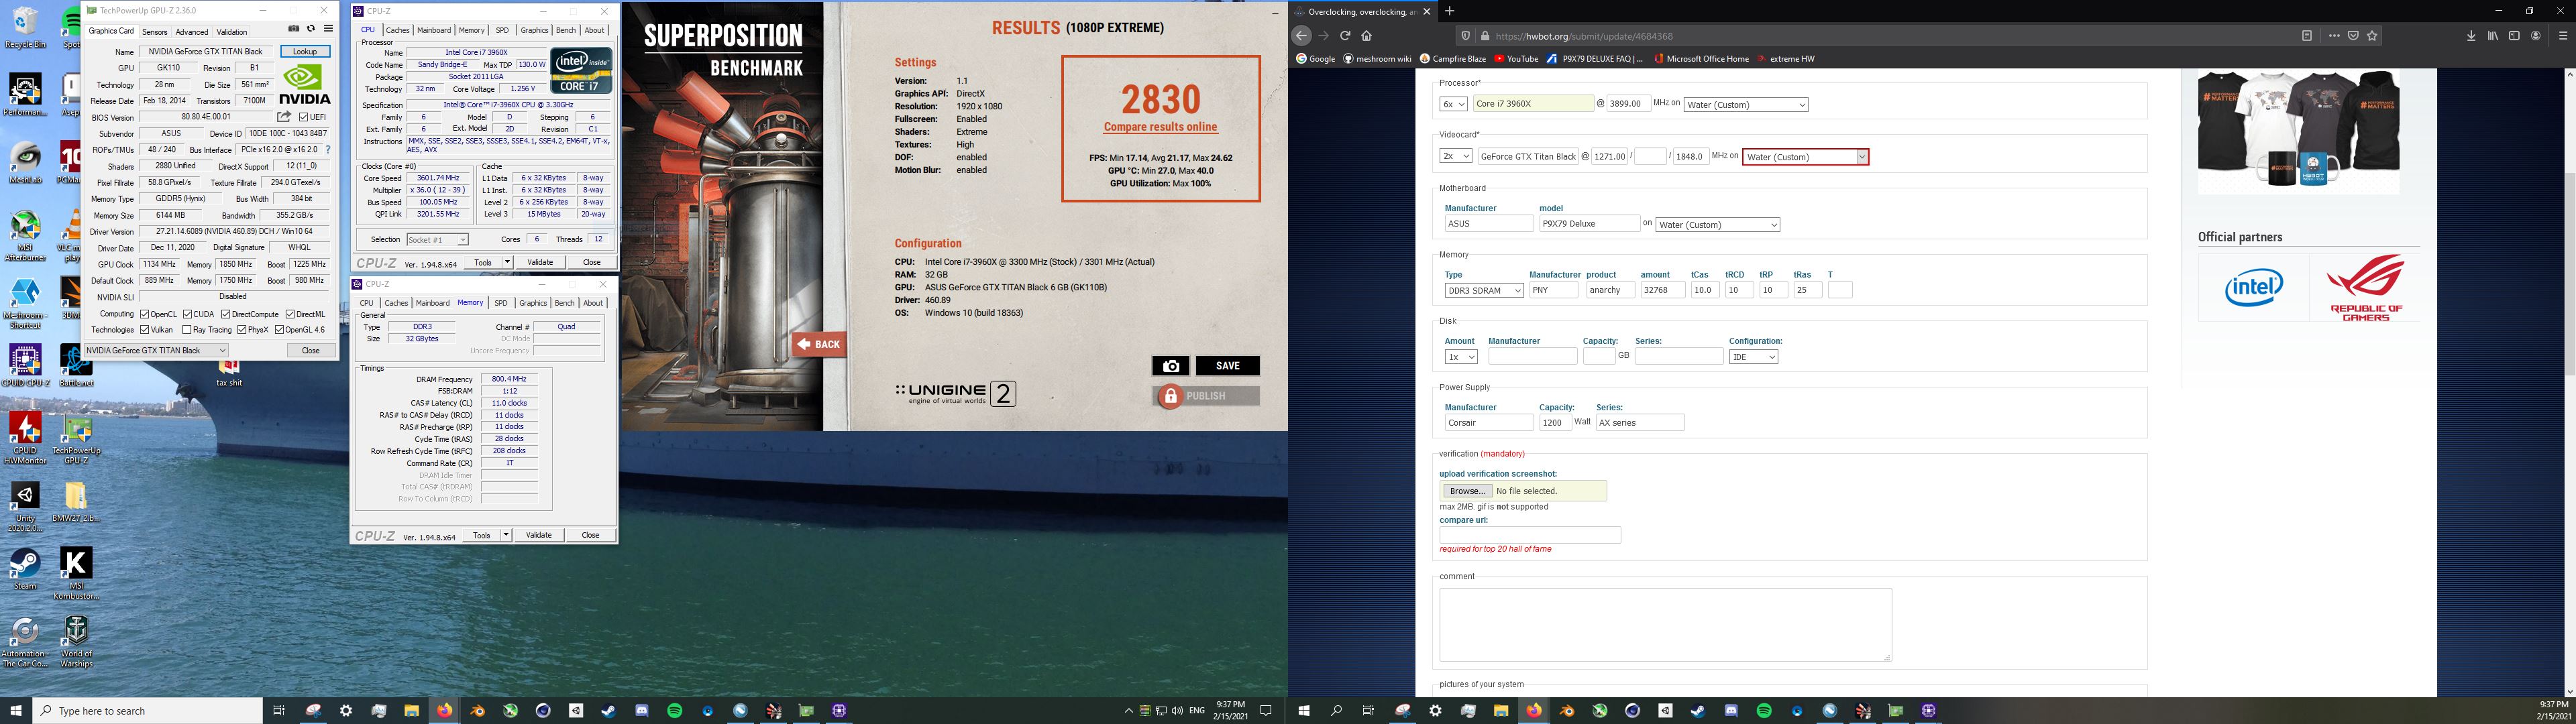Open Firefox application menu icon

pyautogui.click(x=2563, y=36)
